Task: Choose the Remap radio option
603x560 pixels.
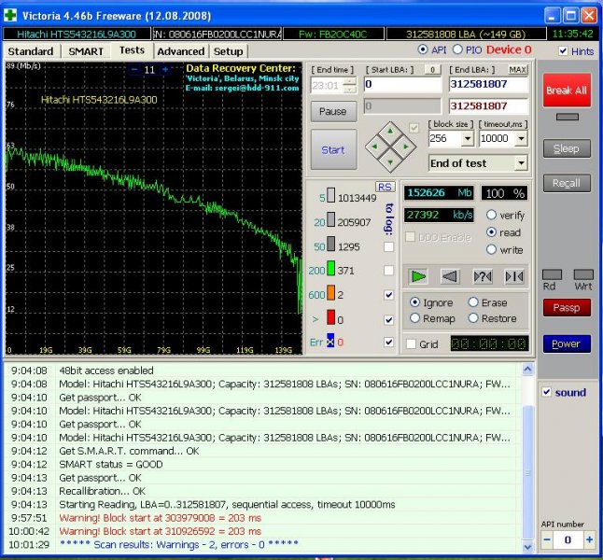Action: [x=415, y=318]
